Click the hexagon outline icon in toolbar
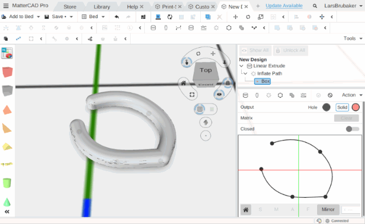365x224 pixels. point(229,28)
